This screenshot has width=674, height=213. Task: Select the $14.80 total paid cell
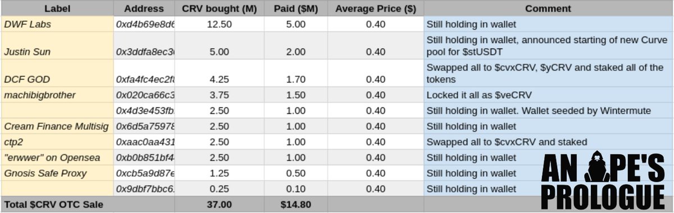pos(296,205)
